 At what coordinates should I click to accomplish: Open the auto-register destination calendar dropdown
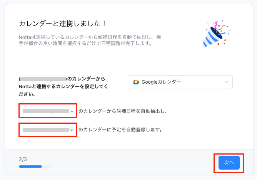pyautogui.click(x=48, y=130)
